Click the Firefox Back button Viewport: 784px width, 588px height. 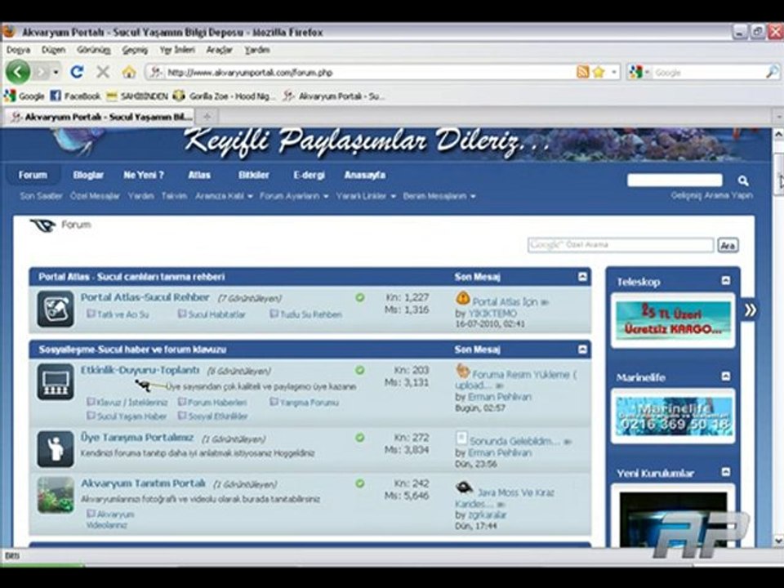(x=18, y=73)
